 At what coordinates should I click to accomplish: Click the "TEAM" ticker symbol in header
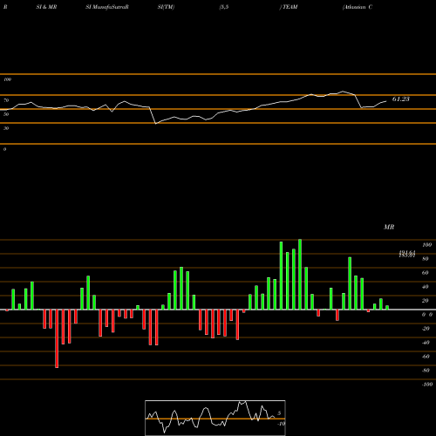click(290, 7)
